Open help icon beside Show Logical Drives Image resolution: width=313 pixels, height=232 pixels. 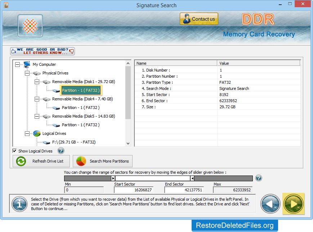click(61, 151)
